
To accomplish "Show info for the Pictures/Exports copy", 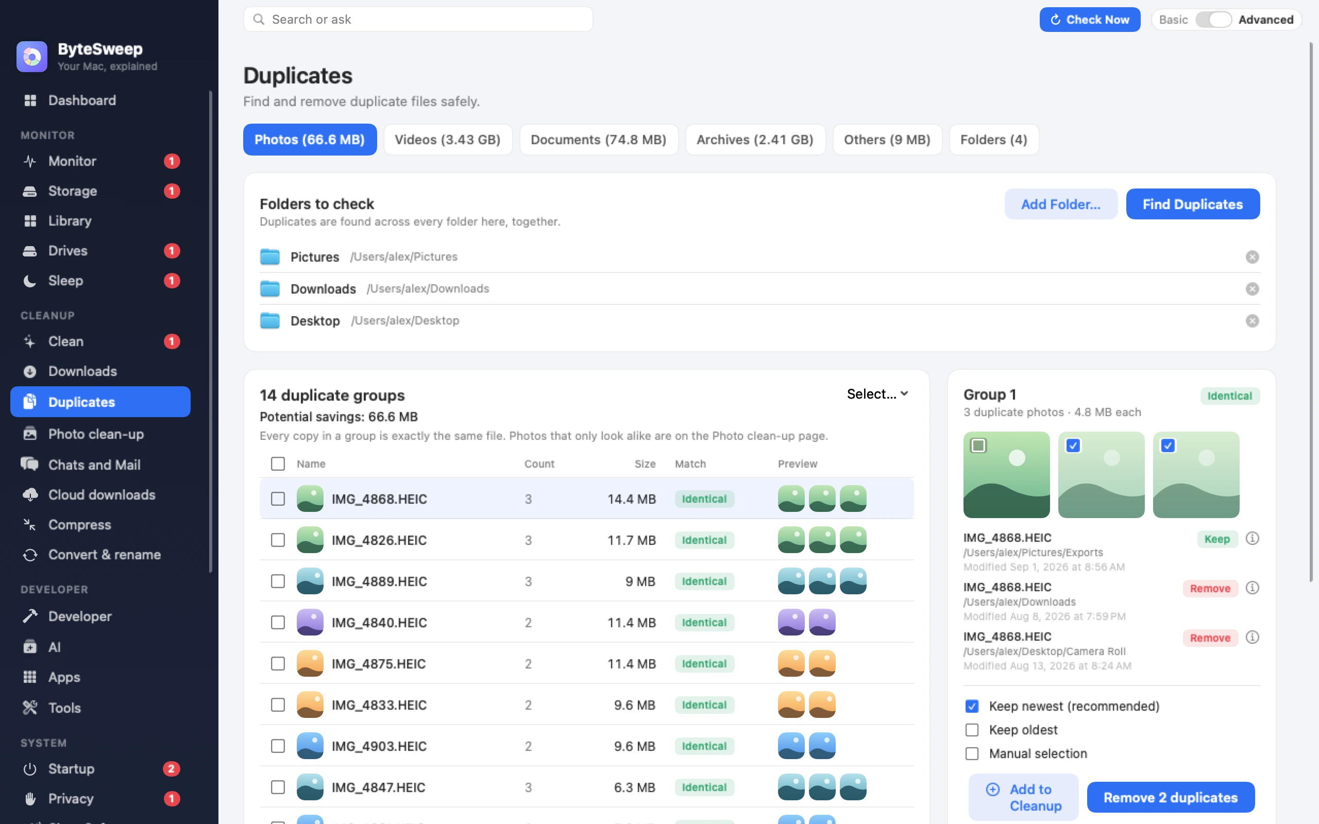I will (x=1252, y=539).
